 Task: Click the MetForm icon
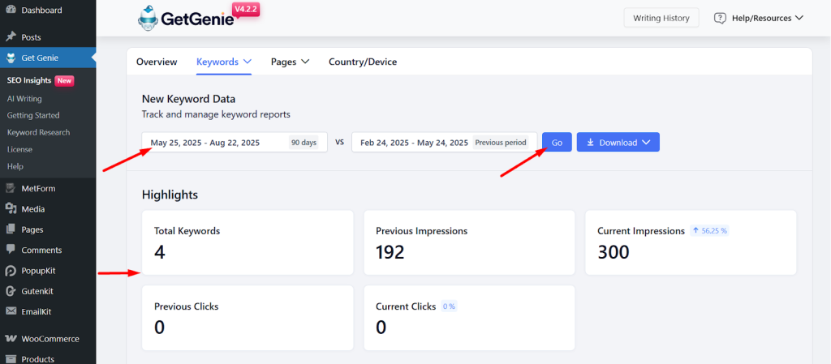click(11, 189)
